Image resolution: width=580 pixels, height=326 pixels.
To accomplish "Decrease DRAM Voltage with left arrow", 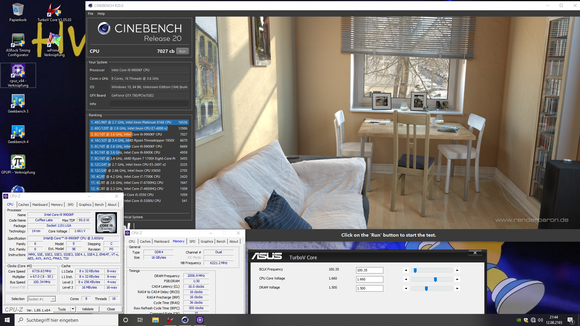I will point(406,289).
